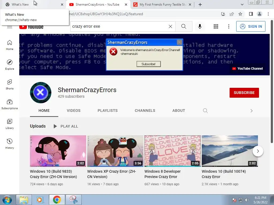Image resolution: width=274 pixels, height=205 pixels.
Task: Clear the search box text
Action: [170, 26]
